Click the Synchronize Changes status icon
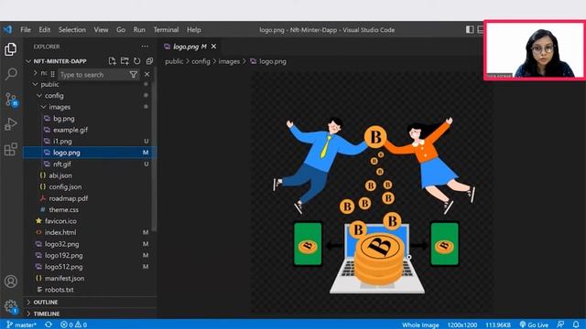The image size is (586, 329). point(49,324)
